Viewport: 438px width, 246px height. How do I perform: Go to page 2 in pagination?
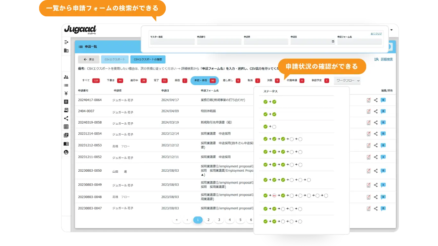[x=208, y=220]
